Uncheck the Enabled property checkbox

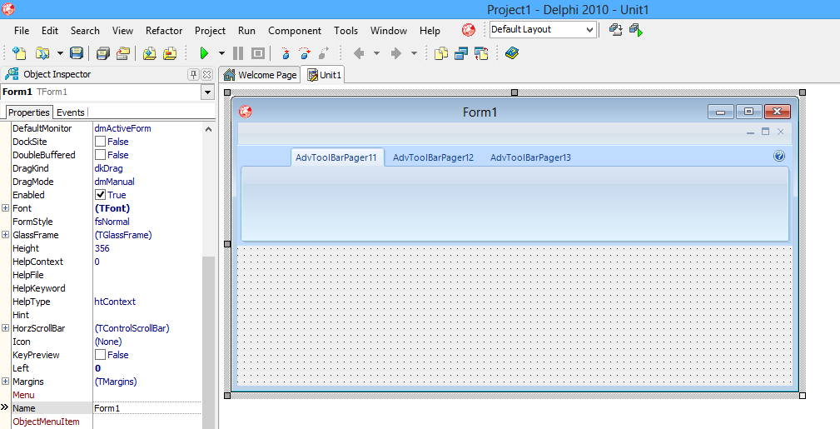[100, 195]
